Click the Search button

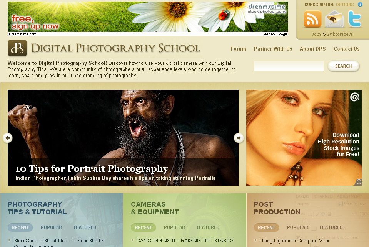click(343, 66)
